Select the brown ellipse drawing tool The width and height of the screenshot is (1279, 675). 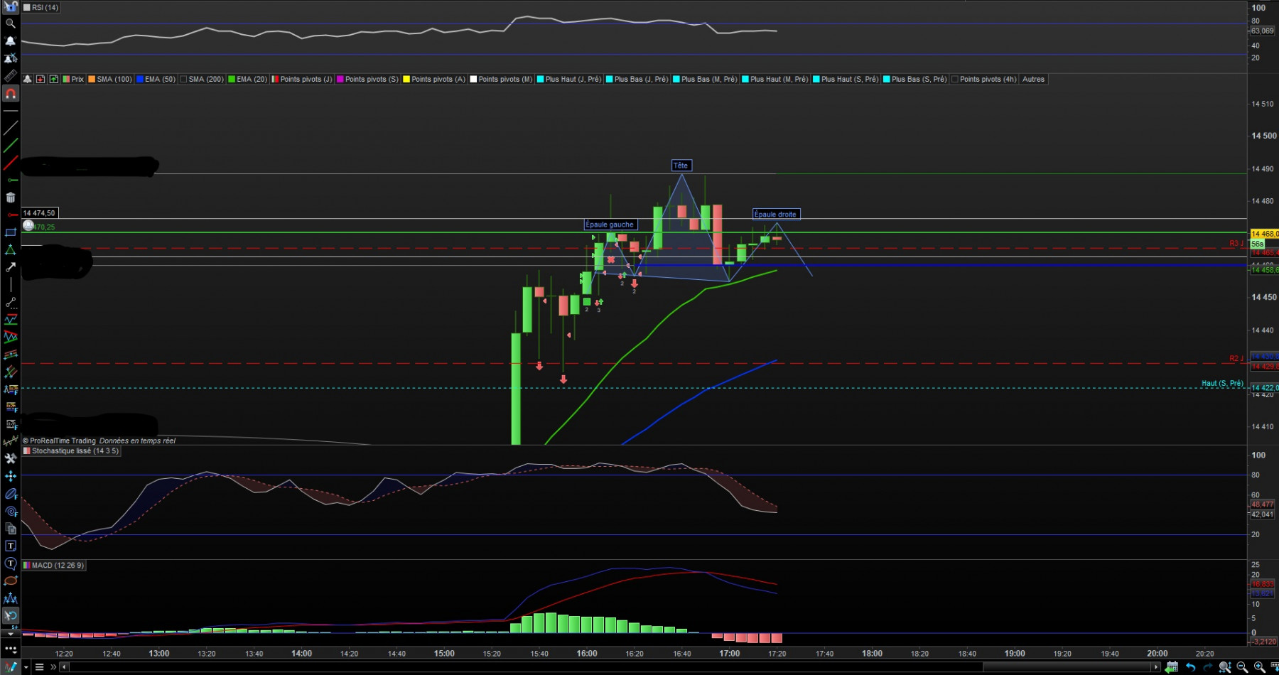click(11, 580)
